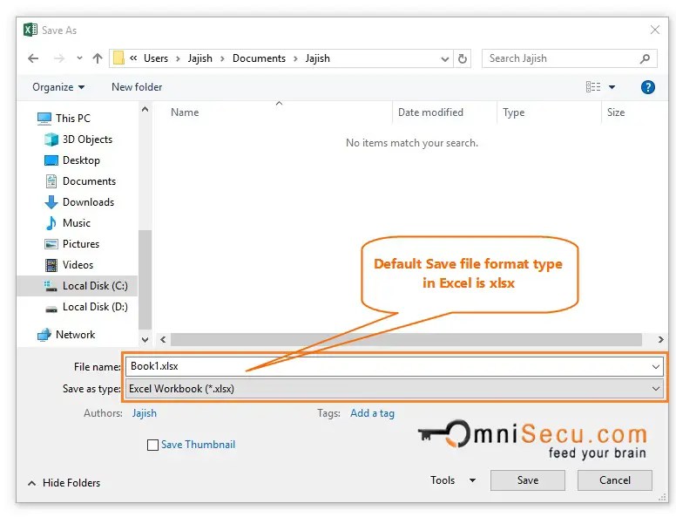The image size is (676, 517).
Task: Go back with the left arrow
Action: [33, 58]
